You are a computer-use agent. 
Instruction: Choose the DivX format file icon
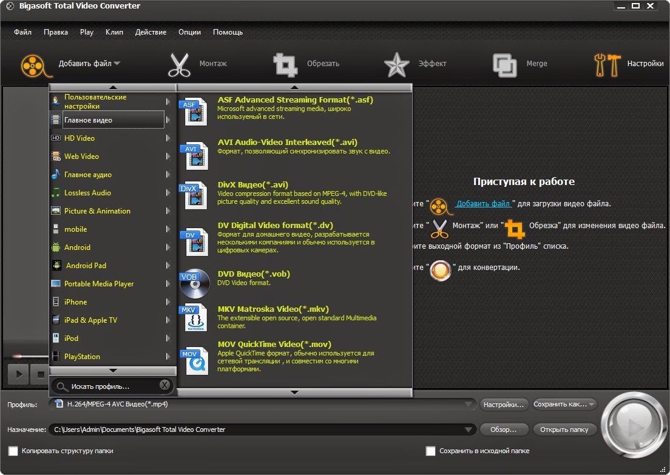click(194, 195)
